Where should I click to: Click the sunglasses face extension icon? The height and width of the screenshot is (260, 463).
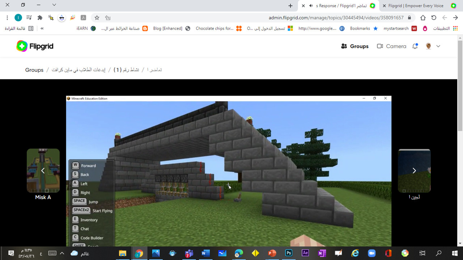click(61, 18)
